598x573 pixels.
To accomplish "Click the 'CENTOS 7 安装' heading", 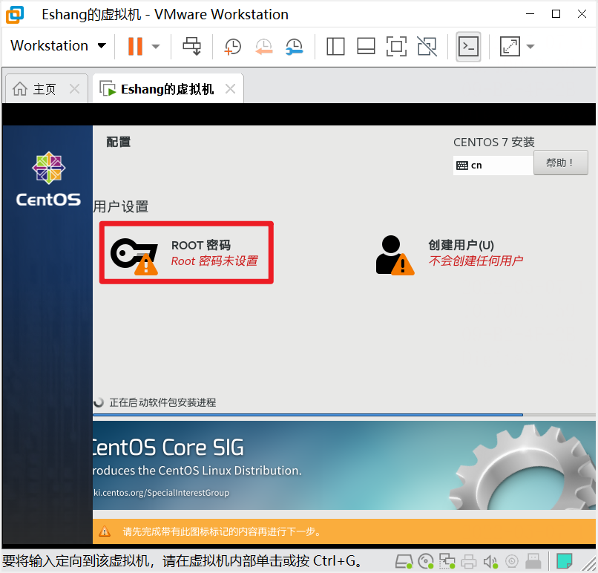I will coord(494,143).
